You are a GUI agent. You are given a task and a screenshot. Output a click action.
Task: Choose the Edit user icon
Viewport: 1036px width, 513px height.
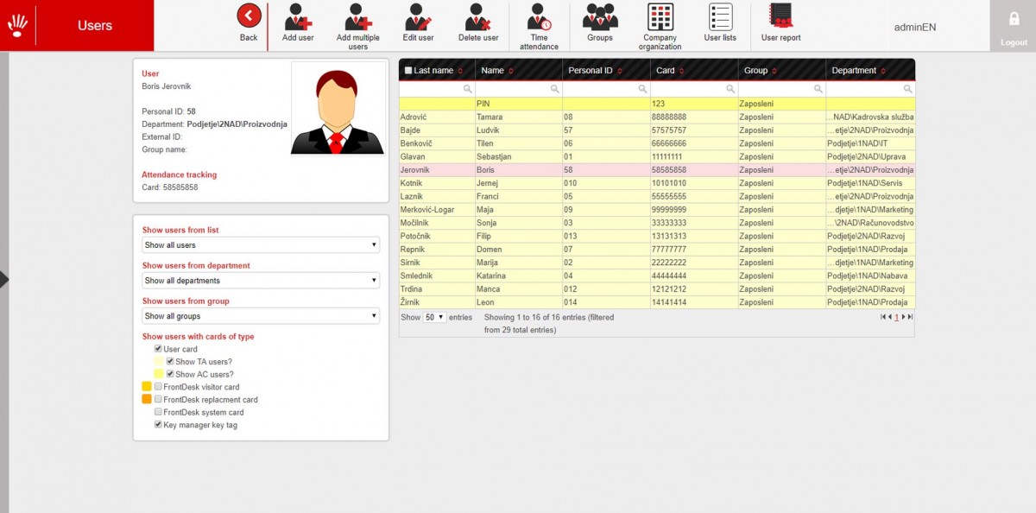click(418, 17)
